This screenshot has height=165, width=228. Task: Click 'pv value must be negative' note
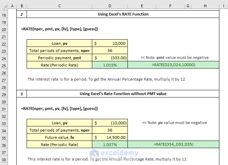point(174,123)
